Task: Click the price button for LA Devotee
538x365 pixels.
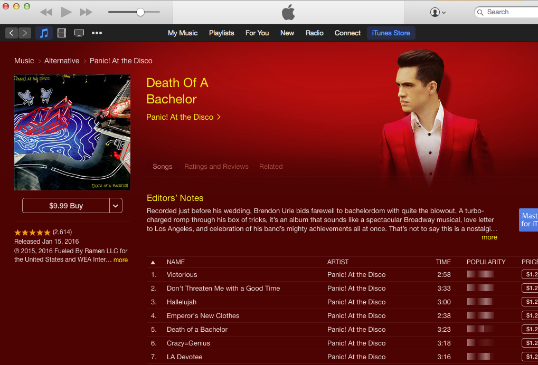Action: (x=530, y=357)
